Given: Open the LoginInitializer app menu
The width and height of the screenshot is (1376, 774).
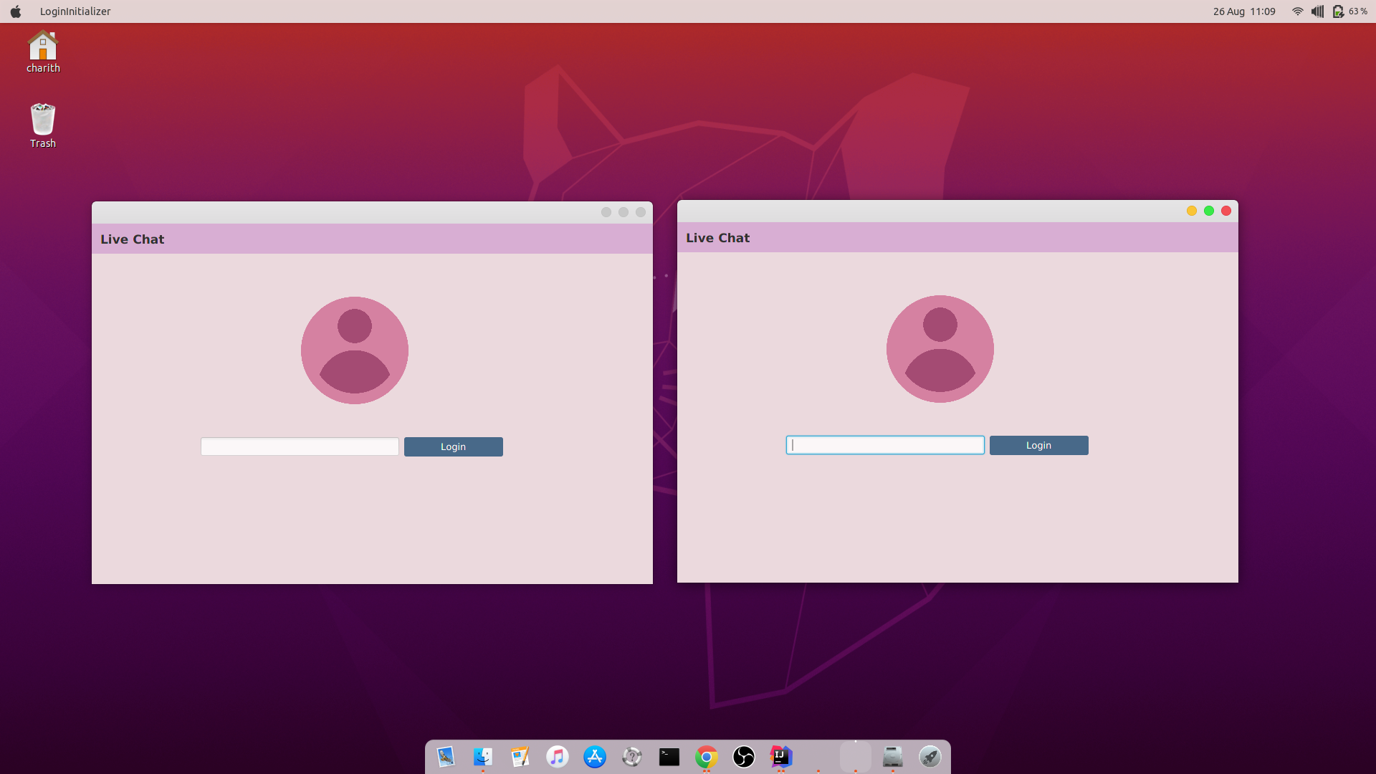Looking at the screenshot, I should 75,11.
